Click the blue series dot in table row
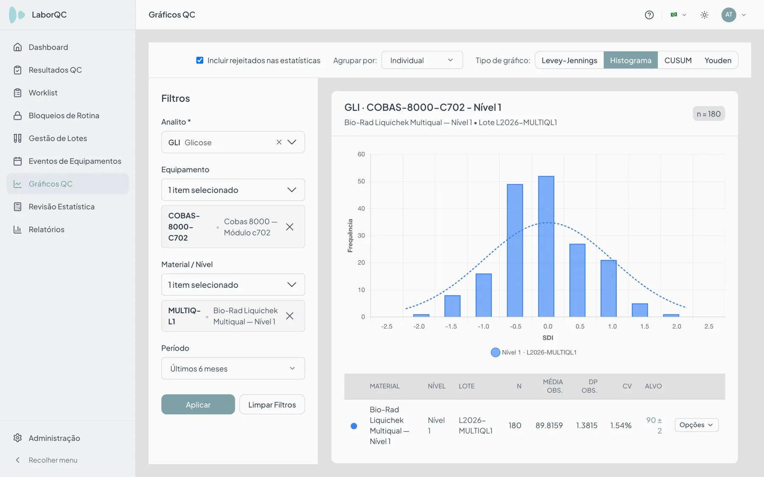This screenshot has height=477, width=764. (354, 426)
